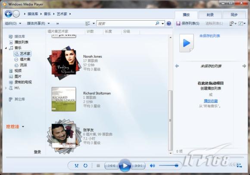The height and width of the screenshot is (175, 250).
Task: Click in the search input field
Action: (x=126, y=24)
